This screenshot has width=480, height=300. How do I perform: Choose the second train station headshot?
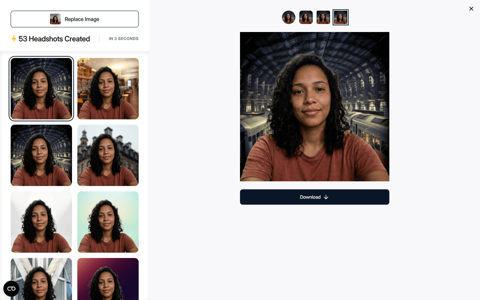(41, 155)
